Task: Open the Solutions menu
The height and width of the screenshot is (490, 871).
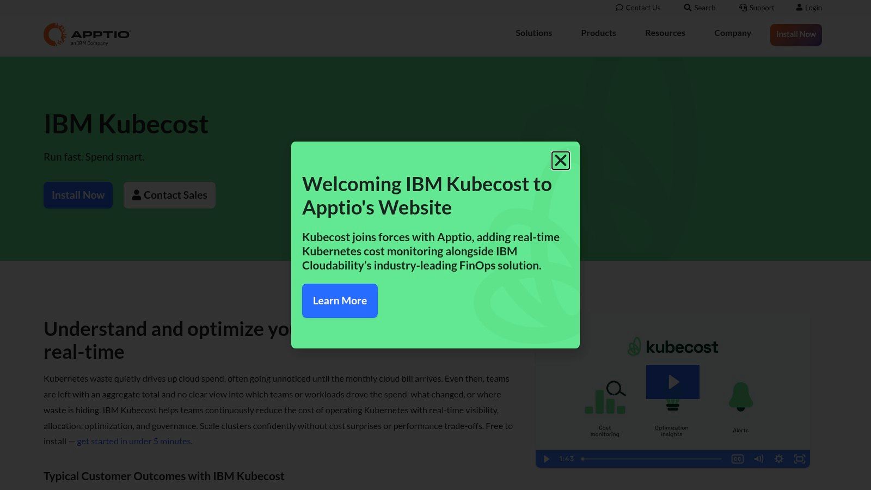Action: (x=533, y=33)
